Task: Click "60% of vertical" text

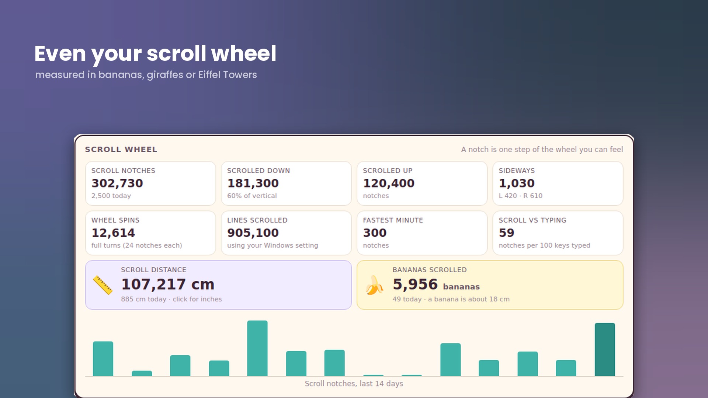Action: click(x=252, y=196)
